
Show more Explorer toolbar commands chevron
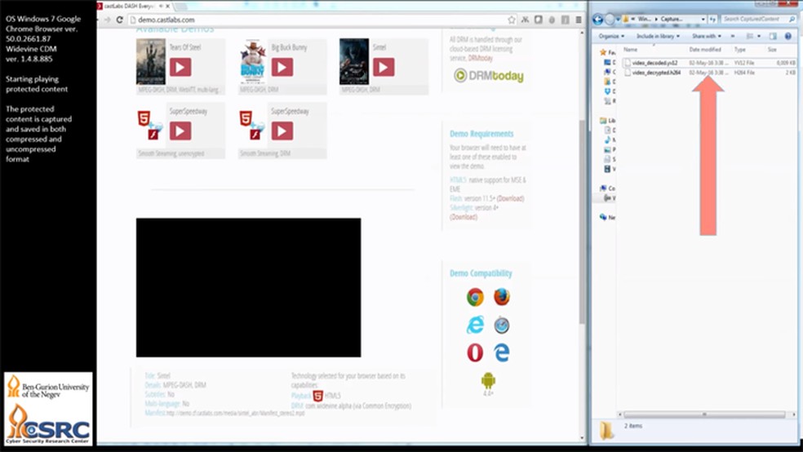pyautogui.click(x=732, y=37)
